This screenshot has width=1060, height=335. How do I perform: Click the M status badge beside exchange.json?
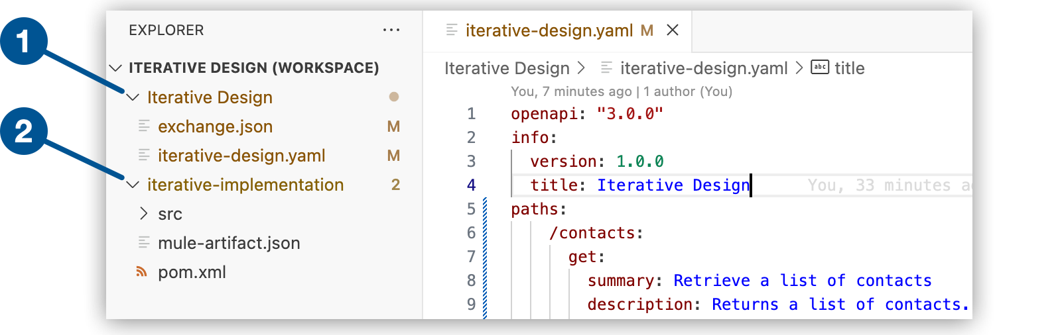(x=393, y=126)
